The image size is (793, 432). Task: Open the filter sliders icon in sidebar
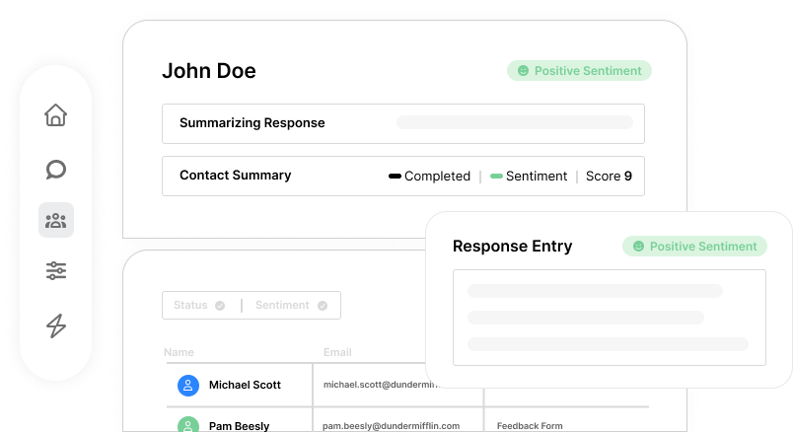(x=56, y=271)
